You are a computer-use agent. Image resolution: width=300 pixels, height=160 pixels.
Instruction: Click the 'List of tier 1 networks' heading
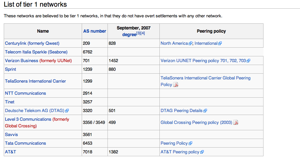35,4
